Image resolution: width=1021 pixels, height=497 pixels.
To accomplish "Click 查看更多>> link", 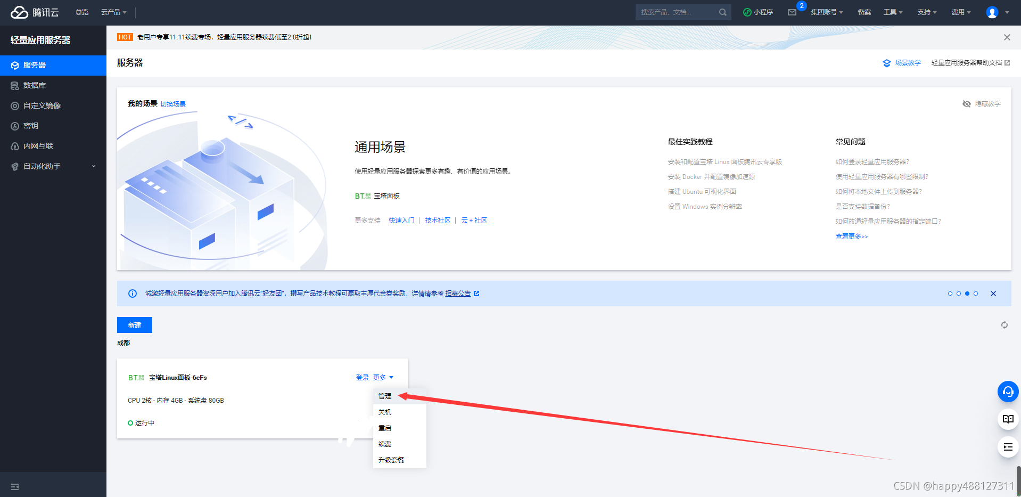I will pos(852,237).
